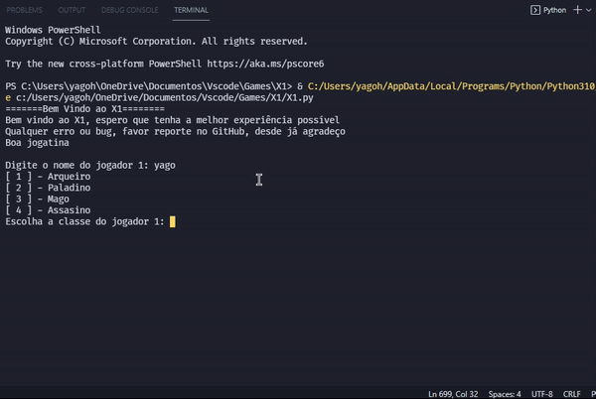Screen dimensions: 596x399
Task: Select the TERMINAL tab
Action: pos(191,10)
